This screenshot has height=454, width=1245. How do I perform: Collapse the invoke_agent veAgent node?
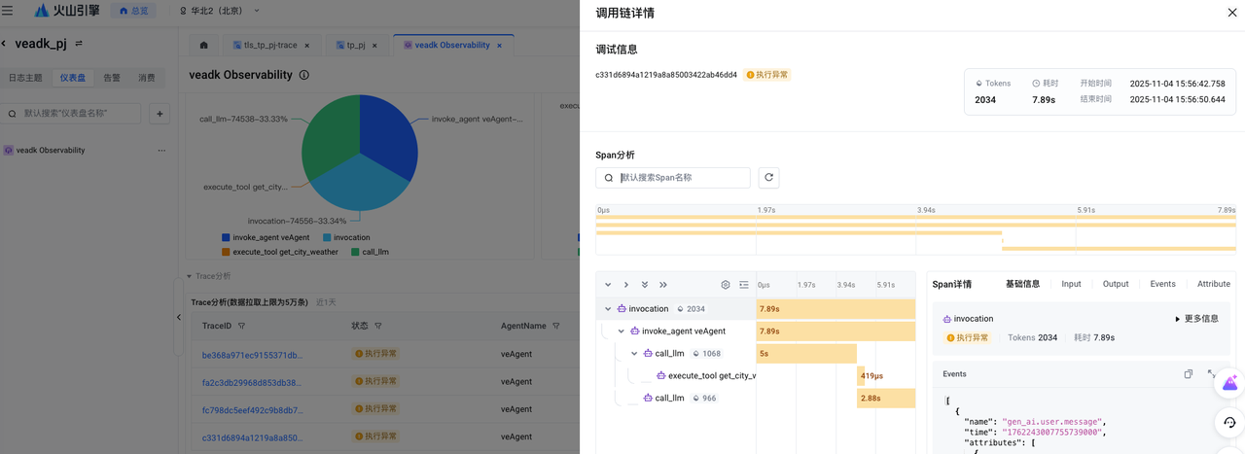point(622,332)
